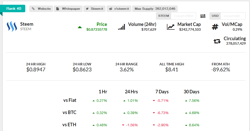Click the Max Supply badge

click(155, 9)
